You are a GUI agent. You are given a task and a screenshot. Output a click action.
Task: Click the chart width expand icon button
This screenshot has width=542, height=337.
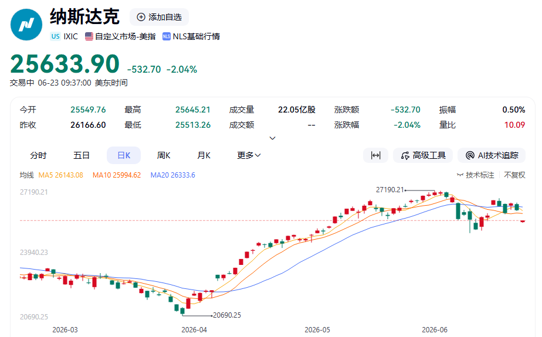pyautogui.click(x=376, y=155)
